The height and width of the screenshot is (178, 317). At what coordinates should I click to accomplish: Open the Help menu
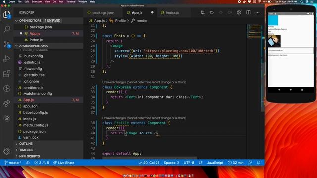pyautogui.click(x=93, y=2)
